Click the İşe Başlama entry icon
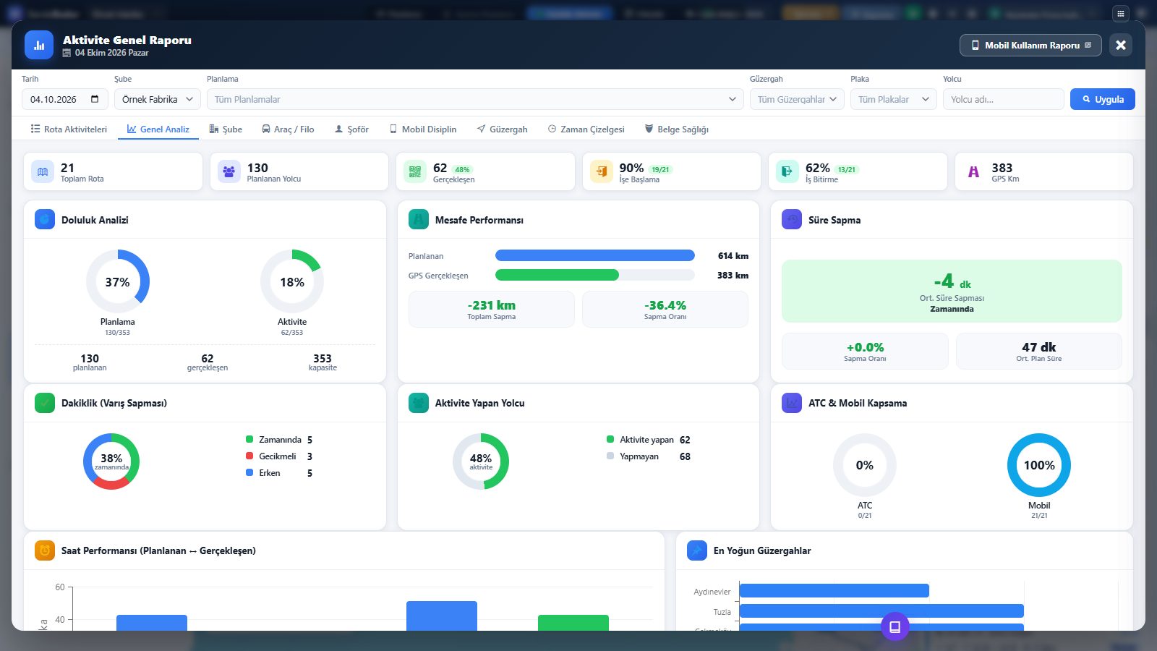The image size is (1157, 651). coord(602,172)
